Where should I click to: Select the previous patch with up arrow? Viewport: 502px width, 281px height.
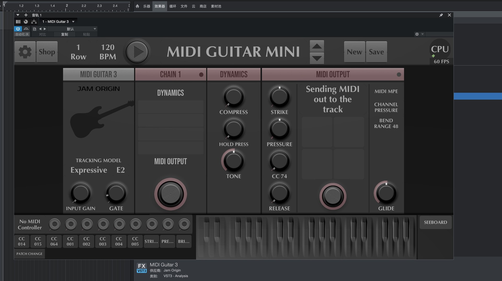click(x=317, y=46)
